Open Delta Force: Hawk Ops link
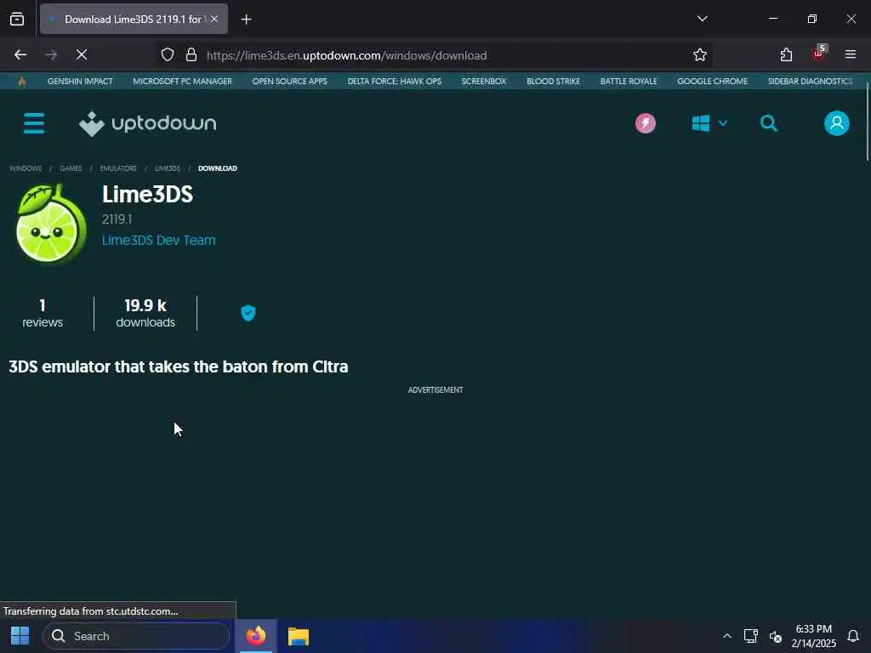 click(x=395, y=81)
